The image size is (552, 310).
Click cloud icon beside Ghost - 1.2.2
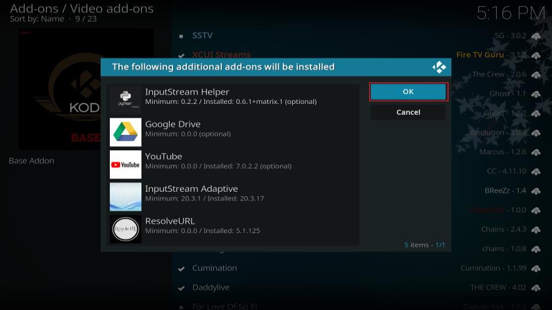point(536,113)
